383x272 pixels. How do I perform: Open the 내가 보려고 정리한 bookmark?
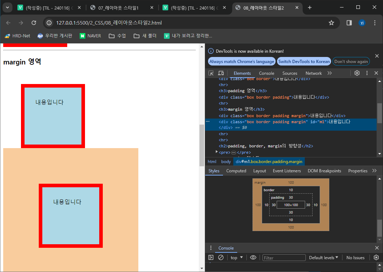click(x=188, y=36)
